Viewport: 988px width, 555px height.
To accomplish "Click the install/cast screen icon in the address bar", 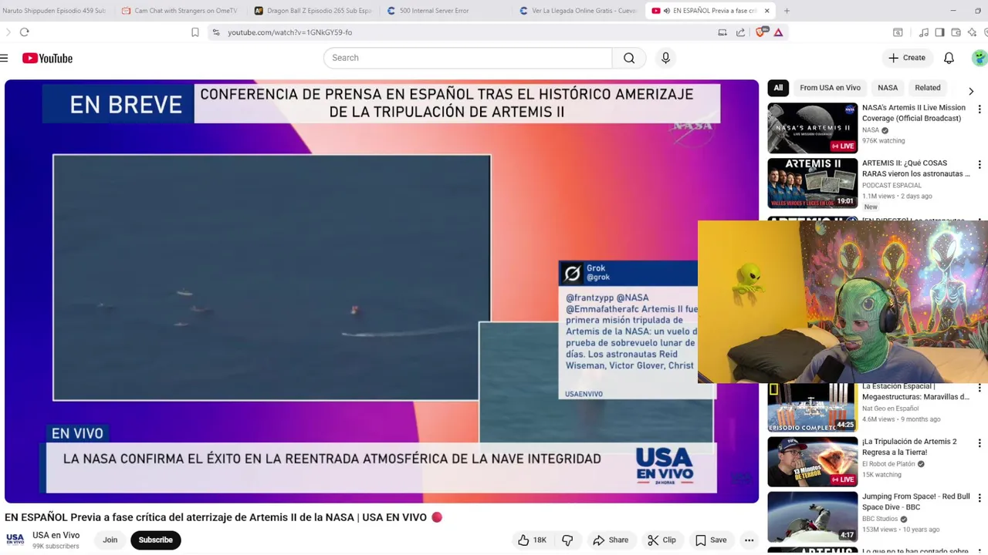I will coord(722,32).
